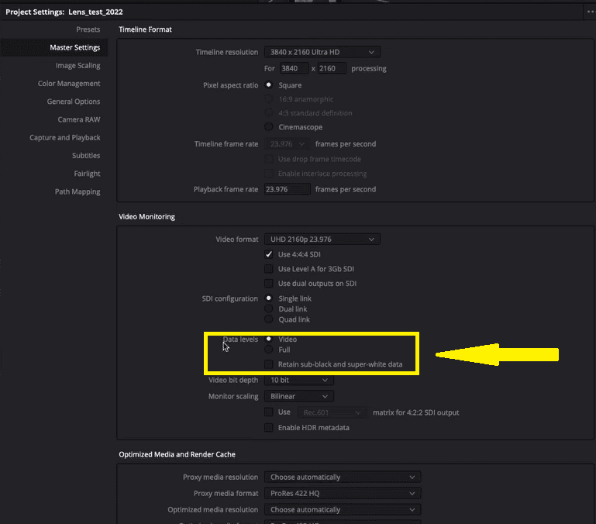This screenshot has height=524, width=596.
Task: Select Quad link SDI configuration
Action: tap(269, 319)
